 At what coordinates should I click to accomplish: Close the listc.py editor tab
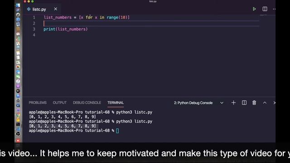(55, 9)
